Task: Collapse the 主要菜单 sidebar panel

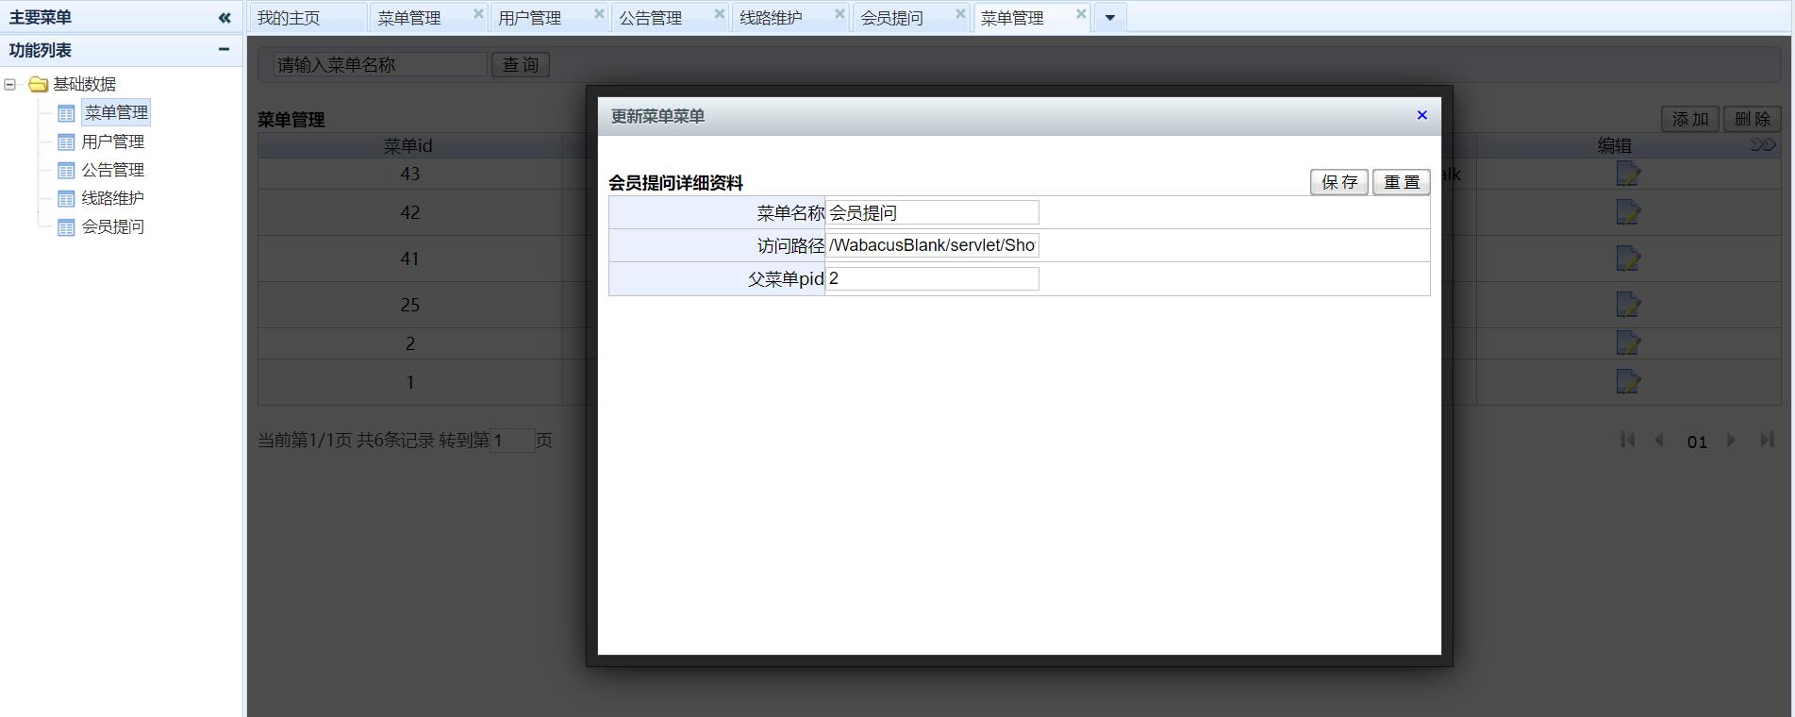Action: [224, 17]
